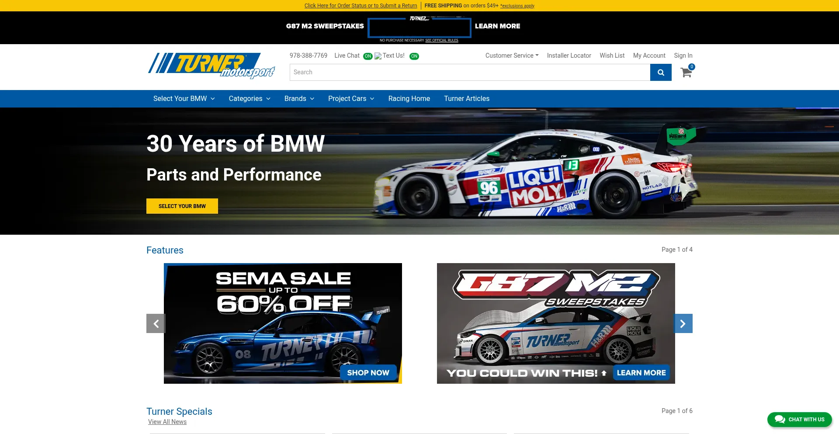Image resolution: width=839 pixels, height=434 pixels.
Task: Expand the Select Your BMW dropdown
Action: [184, 99]
